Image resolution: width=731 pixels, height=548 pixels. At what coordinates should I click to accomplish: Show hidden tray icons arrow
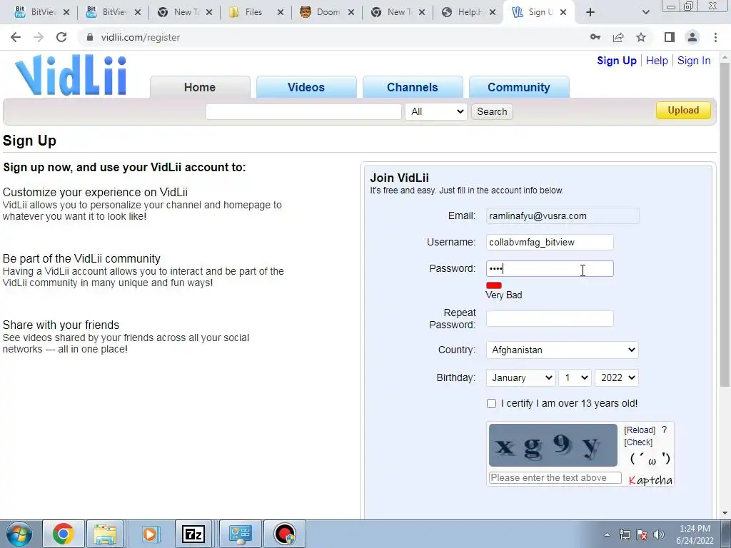607,534
